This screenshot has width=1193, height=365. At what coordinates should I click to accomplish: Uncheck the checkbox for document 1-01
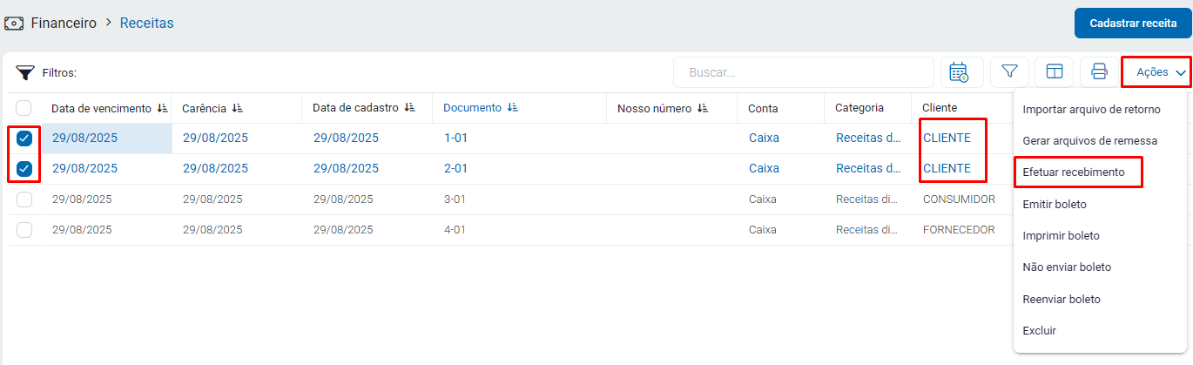click(x=24, y=139)
